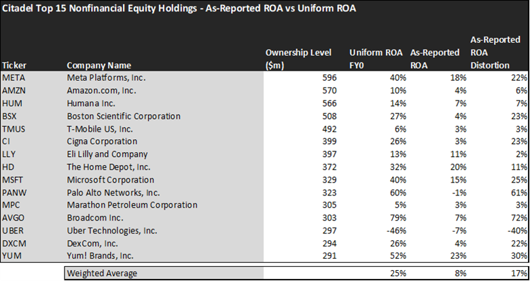Click Broadcom Uniform ROA 79% cell
Screen dimensions: 530x281
pos(397,218)
